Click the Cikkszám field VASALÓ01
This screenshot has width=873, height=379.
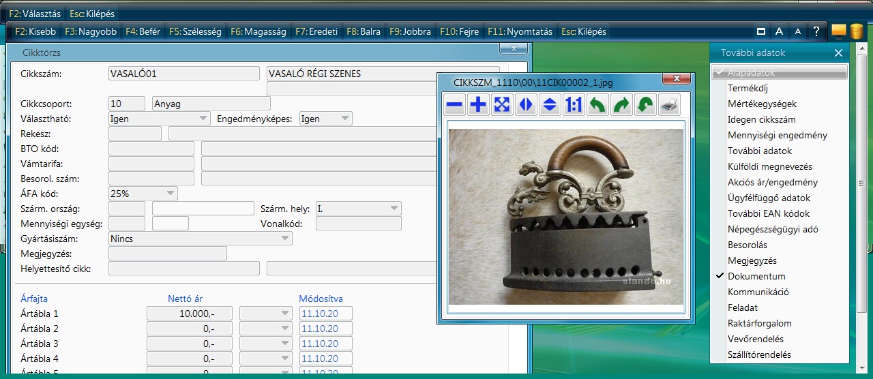click(184, 74)
